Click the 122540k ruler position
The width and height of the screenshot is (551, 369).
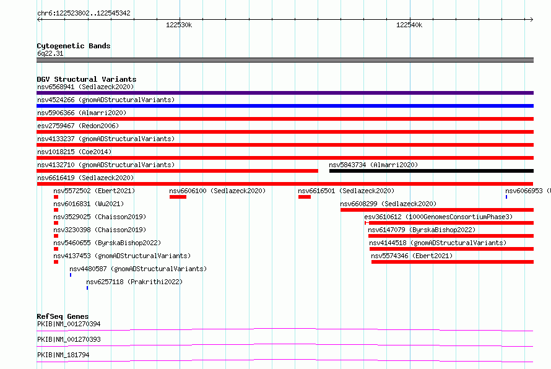(409, 25)
